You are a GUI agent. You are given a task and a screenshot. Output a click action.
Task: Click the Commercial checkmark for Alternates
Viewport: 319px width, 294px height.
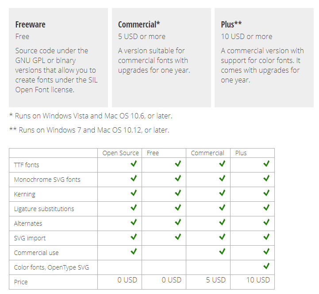(222, 223)
